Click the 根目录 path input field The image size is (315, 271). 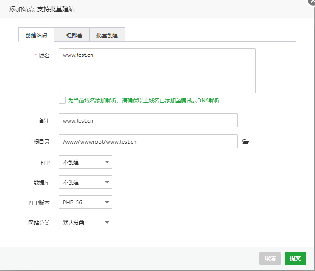pyautogui.click(x=148, y=141)
